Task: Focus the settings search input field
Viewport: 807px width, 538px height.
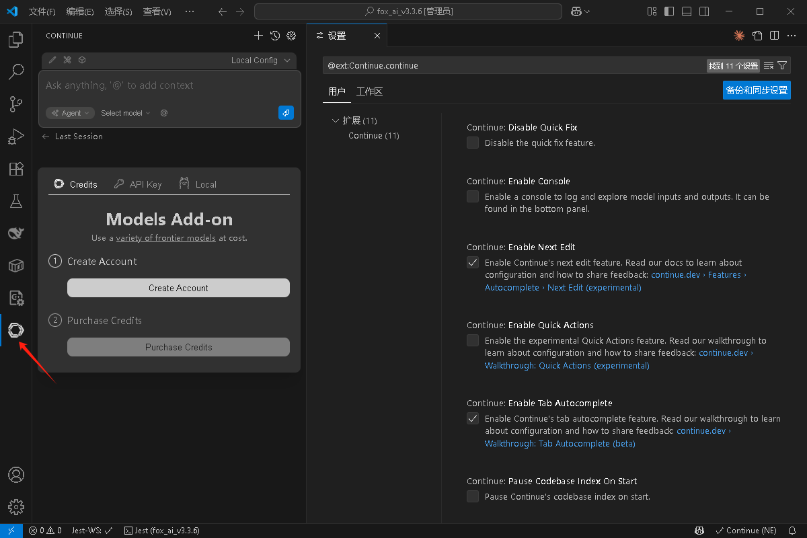Action: (x=514, y=65)
